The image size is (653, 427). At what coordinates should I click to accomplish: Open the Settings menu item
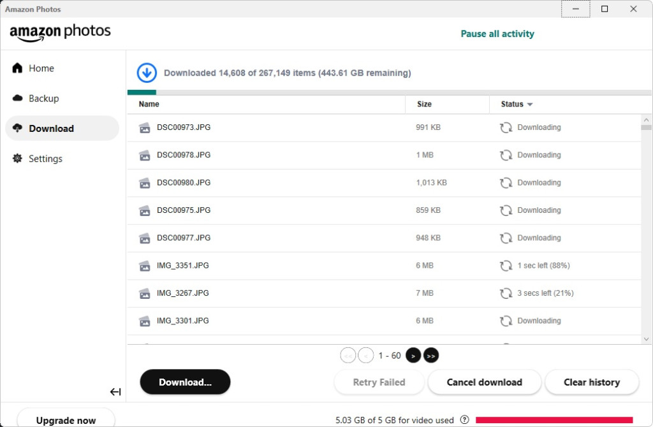tap(62, 159)
